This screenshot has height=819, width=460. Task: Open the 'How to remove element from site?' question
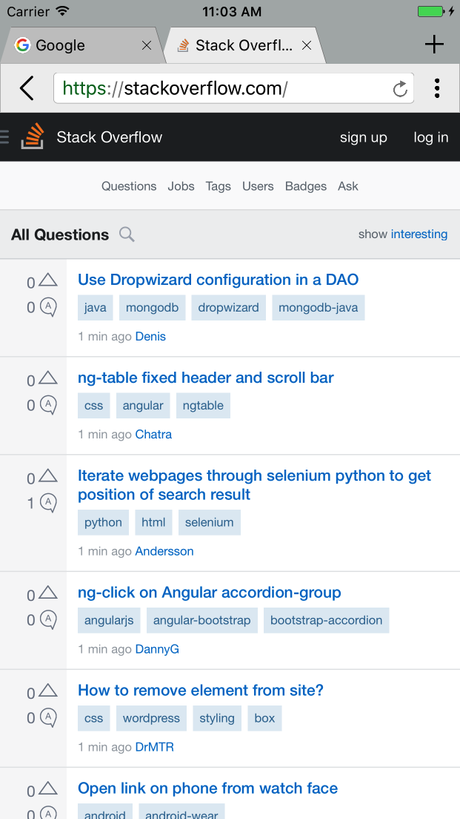[x=201, y=690]
